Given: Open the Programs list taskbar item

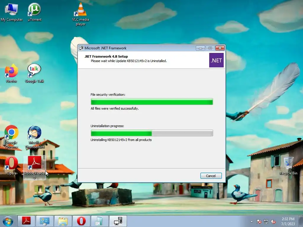Looking at the screenshot, I should coord(100,221).
